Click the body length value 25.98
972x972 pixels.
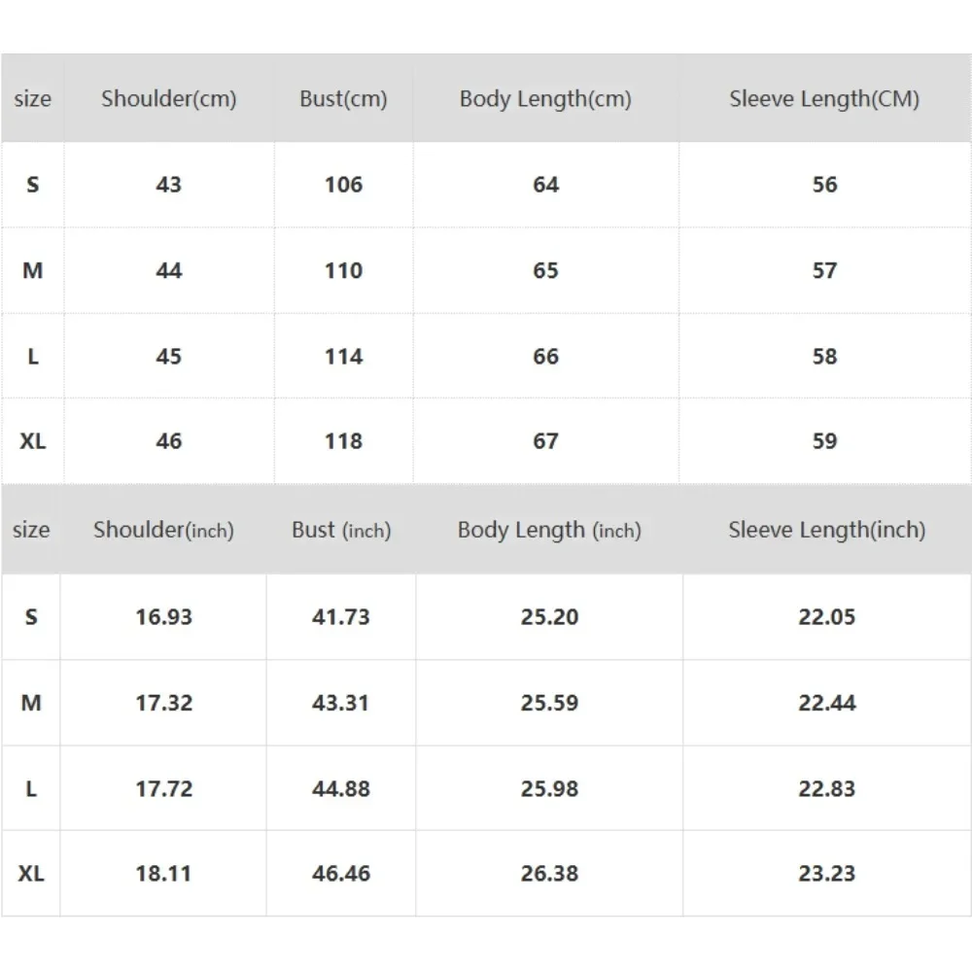(x=549, y=788)
